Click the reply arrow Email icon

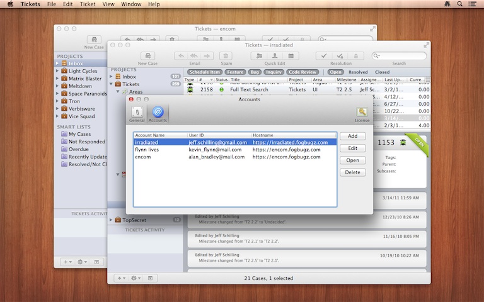[x=180, y=56]
